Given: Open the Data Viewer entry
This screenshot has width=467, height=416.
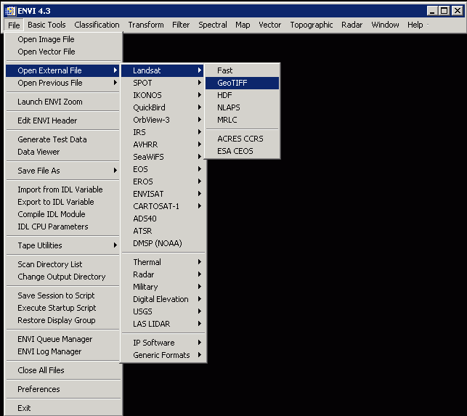Looking at the screenshot, I should point(63,152).
